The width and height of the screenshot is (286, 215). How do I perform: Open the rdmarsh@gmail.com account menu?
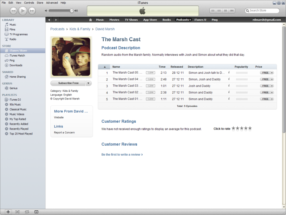pos(267,20)
